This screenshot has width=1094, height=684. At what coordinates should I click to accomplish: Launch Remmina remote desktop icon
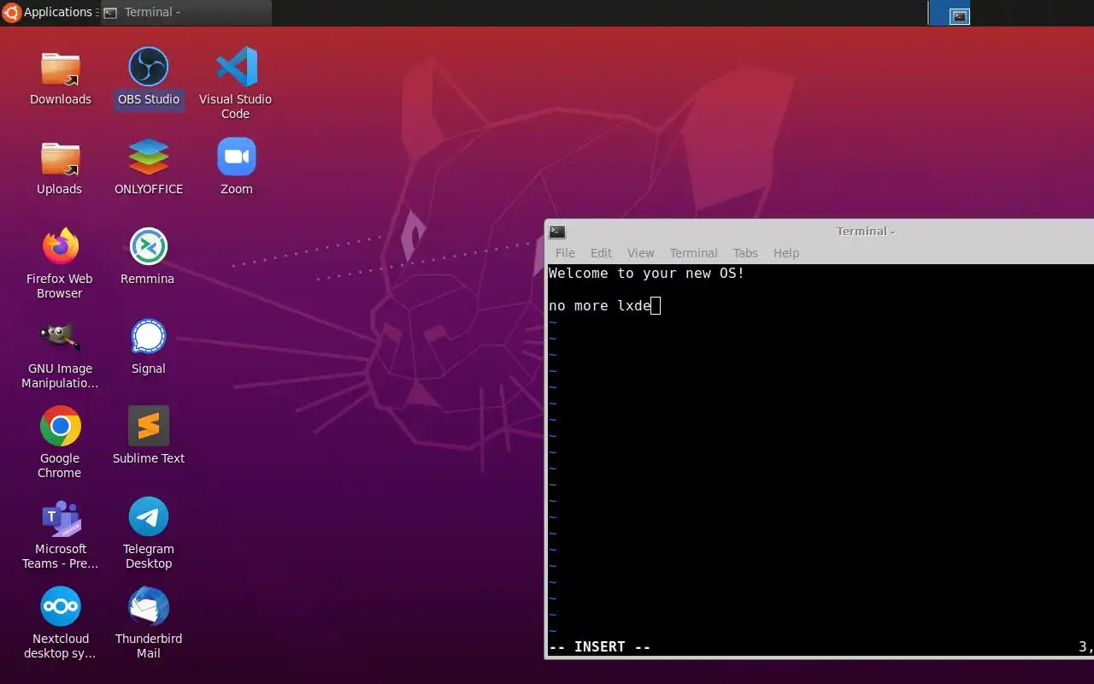(149, 247)
